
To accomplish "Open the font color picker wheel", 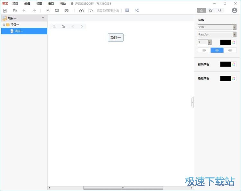I will (234, 42).
